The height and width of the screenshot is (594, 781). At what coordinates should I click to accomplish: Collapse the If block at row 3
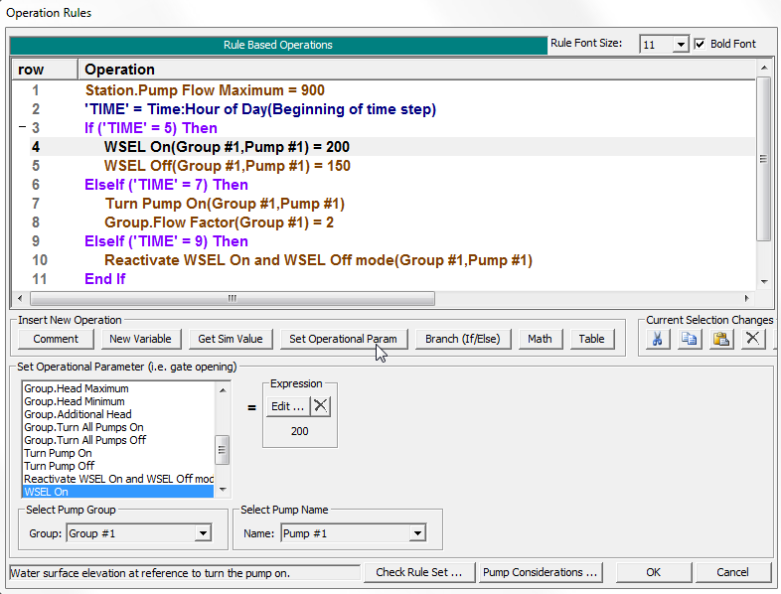(22, 129)
